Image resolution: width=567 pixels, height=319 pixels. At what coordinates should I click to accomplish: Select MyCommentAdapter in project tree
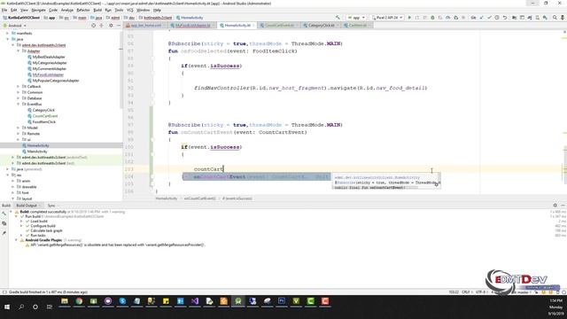click(x=50, y=69)
